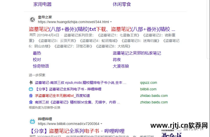
Task: Open 【分享】盗墓笔记全系列电子书 suggestion link
Action: tap(68, 89)
